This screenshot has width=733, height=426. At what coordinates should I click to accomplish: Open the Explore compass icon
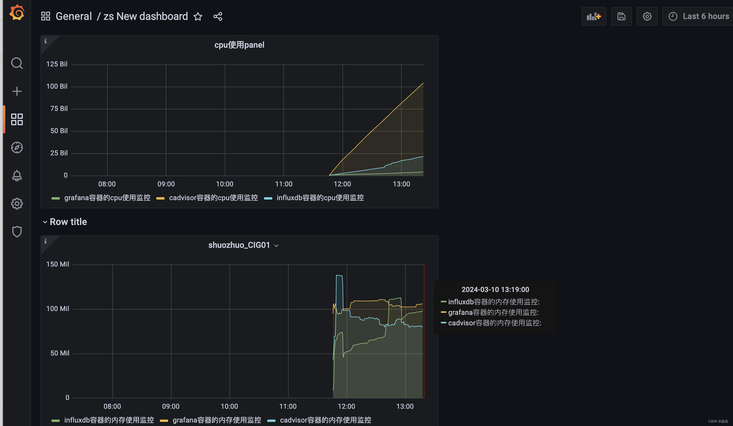coord(17,147)
